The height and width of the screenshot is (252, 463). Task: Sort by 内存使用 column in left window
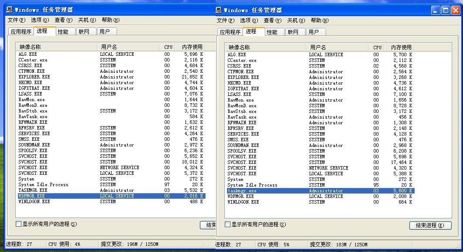coord(190,47)
